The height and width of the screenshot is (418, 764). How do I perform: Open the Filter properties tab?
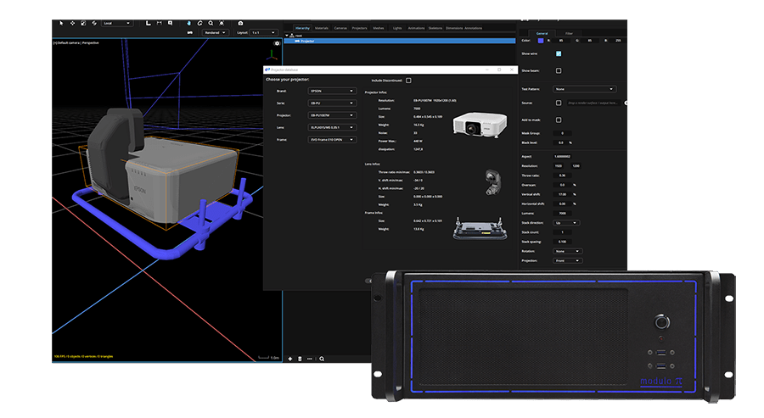pos(569,34)
